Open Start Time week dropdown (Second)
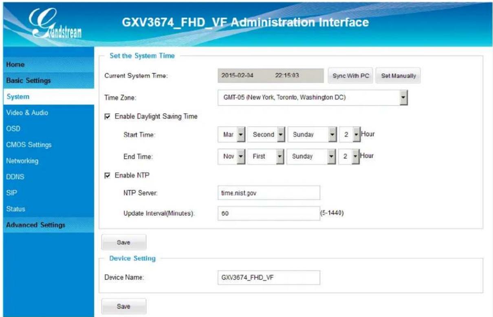This screenshot has height=317, width=493. coord(266,135)
